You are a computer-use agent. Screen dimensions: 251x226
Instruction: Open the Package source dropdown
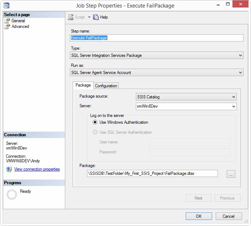pos(234,97)
